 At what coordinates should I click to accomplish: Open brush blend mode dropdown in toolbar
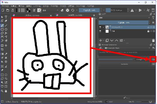click(x=50, y=10)
